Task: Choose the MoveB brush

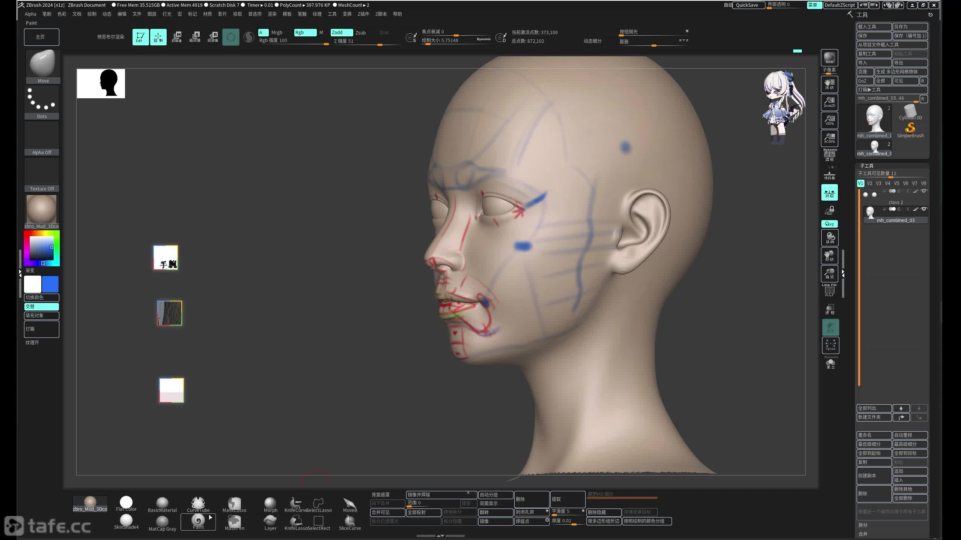Action: point(350,504)
